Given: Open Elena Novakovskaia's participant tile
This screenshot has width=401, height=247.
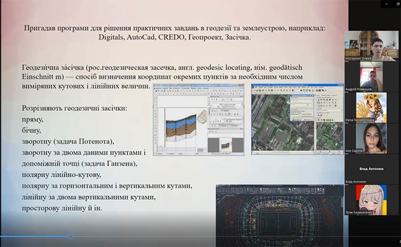Looking at the screenshot, I should pyautogui.click(x=373, y=106).
